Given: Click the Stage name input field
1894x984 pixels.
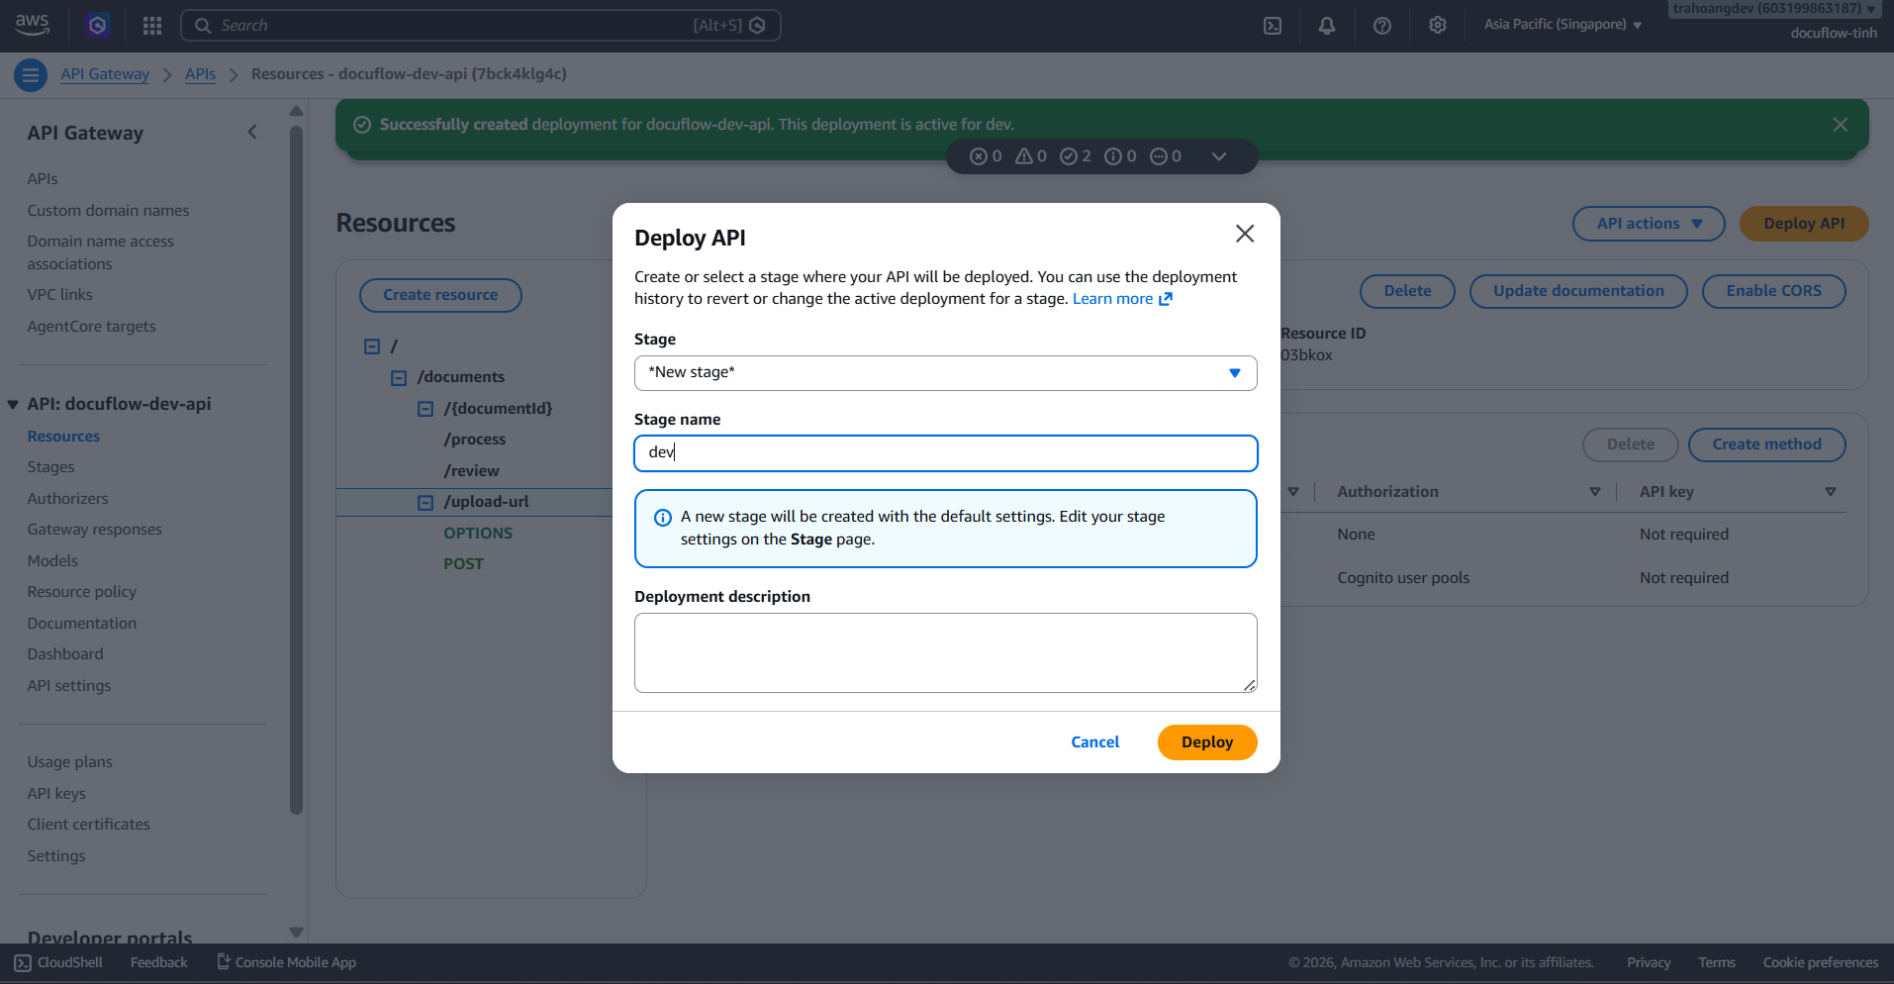Looking at the screenshot, I should point(946,453).
